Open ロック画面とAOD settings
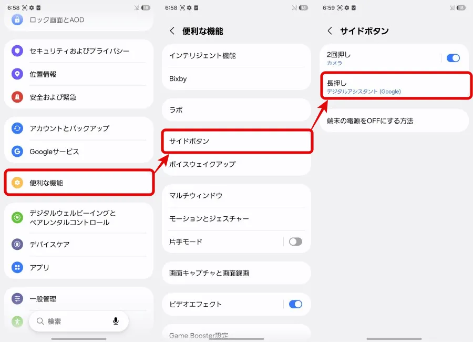 point(79,20)
